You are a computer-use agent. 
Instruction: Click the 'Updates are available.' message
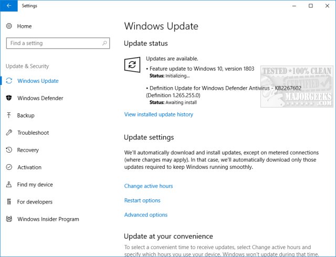pos(172,58)
